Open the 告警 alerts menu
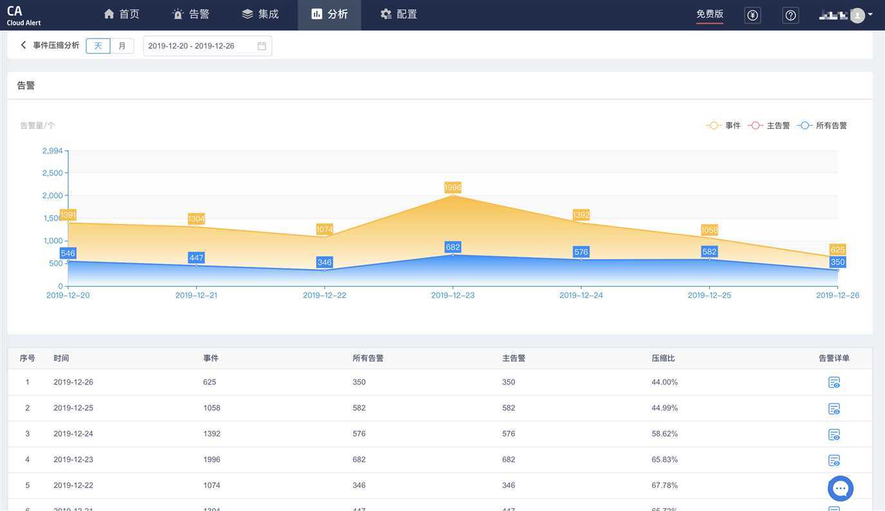The image size is (885, 511). [191, 14]
